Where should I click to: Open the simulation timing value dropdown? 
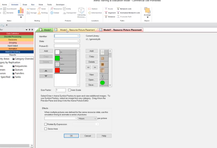tap(76, 118)
